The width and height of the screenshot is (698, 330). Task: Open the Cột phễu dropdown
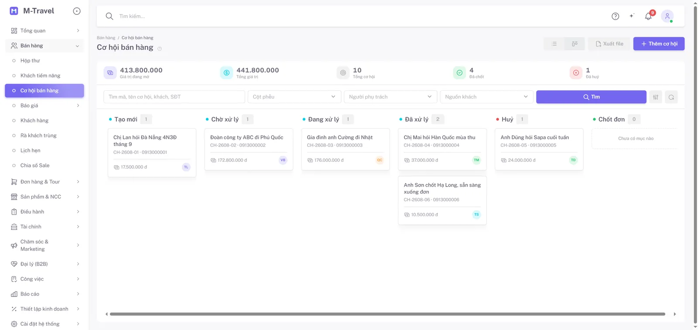(x=294, y=97)
